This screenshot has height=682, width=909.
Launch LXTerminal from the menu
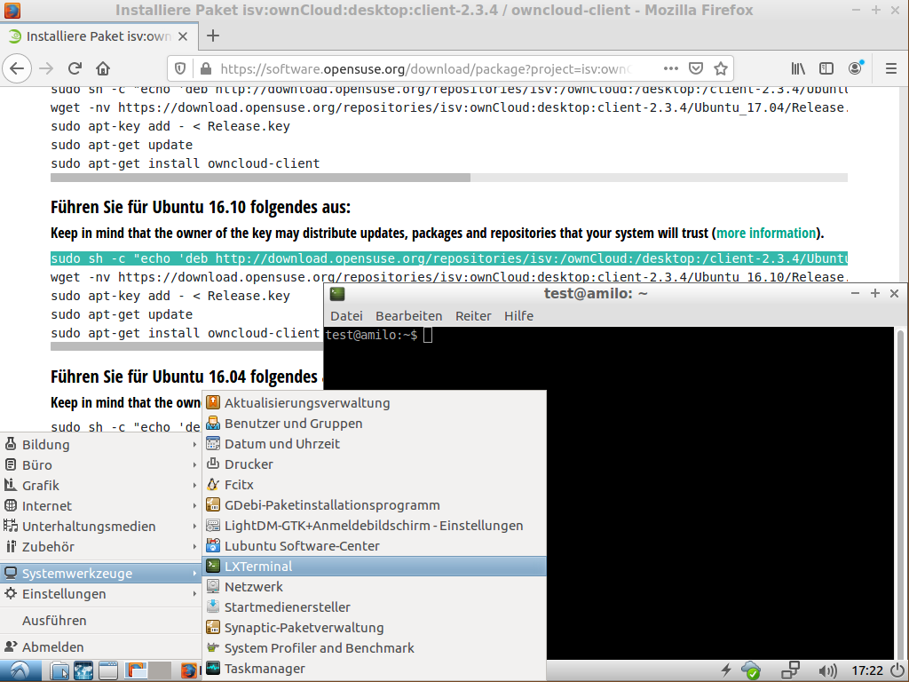click(x=374, y=566)
